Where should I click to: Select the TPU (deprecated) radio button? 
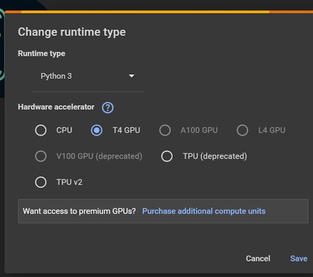167,156
